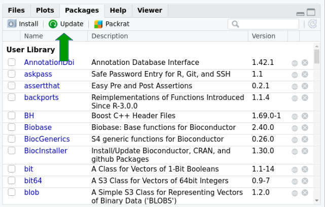
Task: Remove bit package with its X icon
Action: pos(305,169)
